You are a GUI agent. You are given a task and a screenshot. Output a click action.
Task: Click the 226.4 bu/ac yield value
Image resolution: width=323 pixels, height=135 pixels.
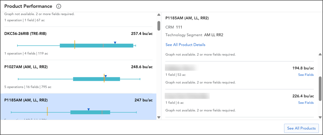303,96
